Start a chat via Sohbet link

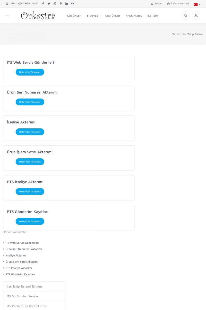click(x=157, y=4)
